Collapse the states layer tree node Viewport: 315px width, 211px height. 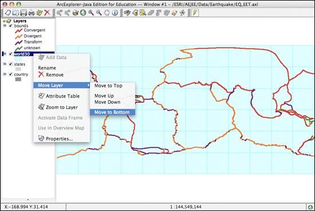(x=5, y=64)
